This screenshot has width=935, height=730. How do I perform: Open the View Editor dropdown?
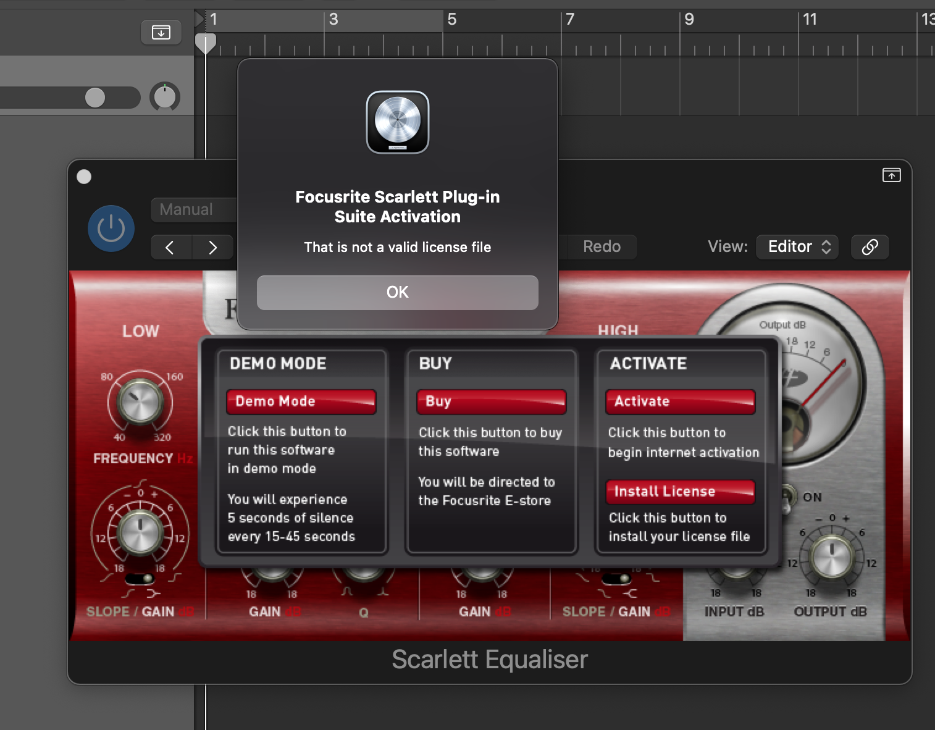coord(797,246)
